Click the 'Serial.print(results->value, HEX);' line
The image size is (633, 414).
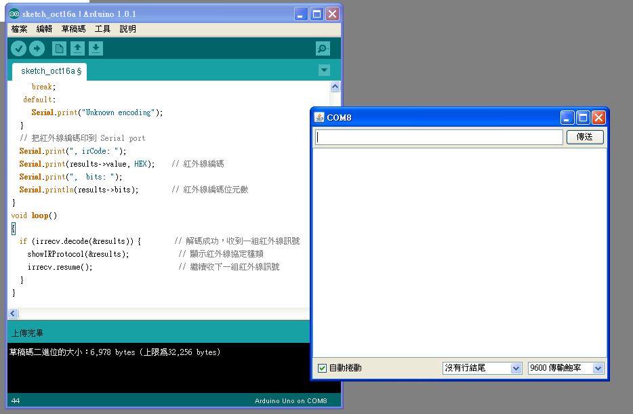point(87,164)
